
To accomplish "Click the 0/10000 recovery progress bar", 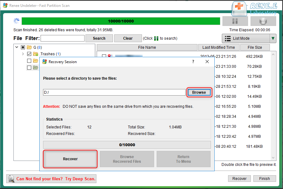I will 127,145.
